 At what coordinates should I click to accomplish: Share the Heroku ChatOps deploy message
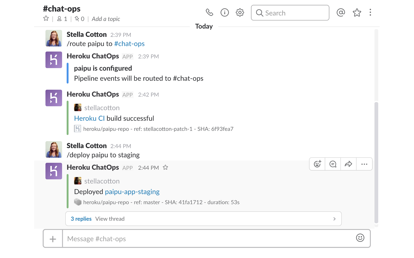pyautogui.click(x=348, y=164)
